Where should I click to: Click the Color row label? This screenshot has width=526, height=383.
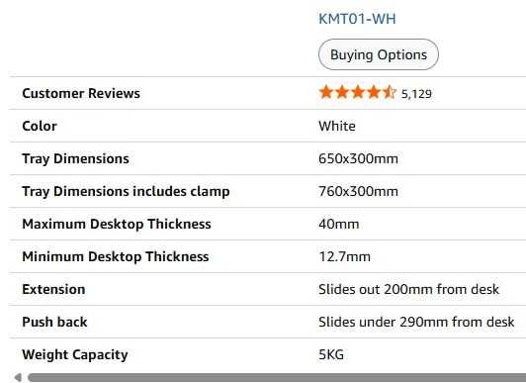[40, 127]
